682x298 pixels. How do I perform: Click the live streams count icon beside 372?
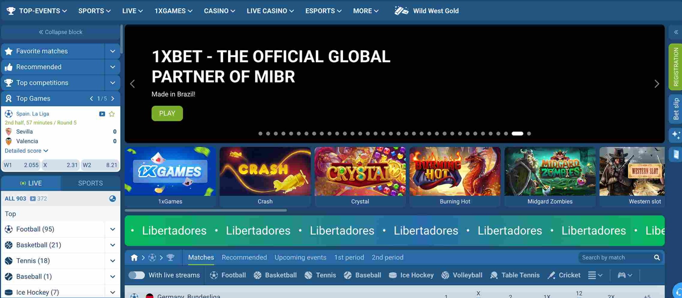pyautogui.click(x=33, y=199)
